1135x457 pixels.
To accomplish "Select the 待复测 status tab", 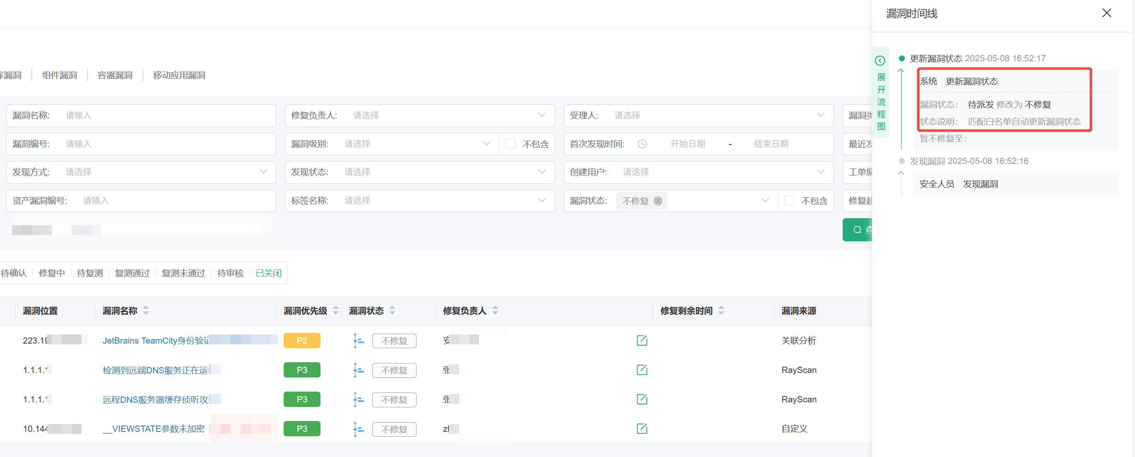I will coord(90,273).
